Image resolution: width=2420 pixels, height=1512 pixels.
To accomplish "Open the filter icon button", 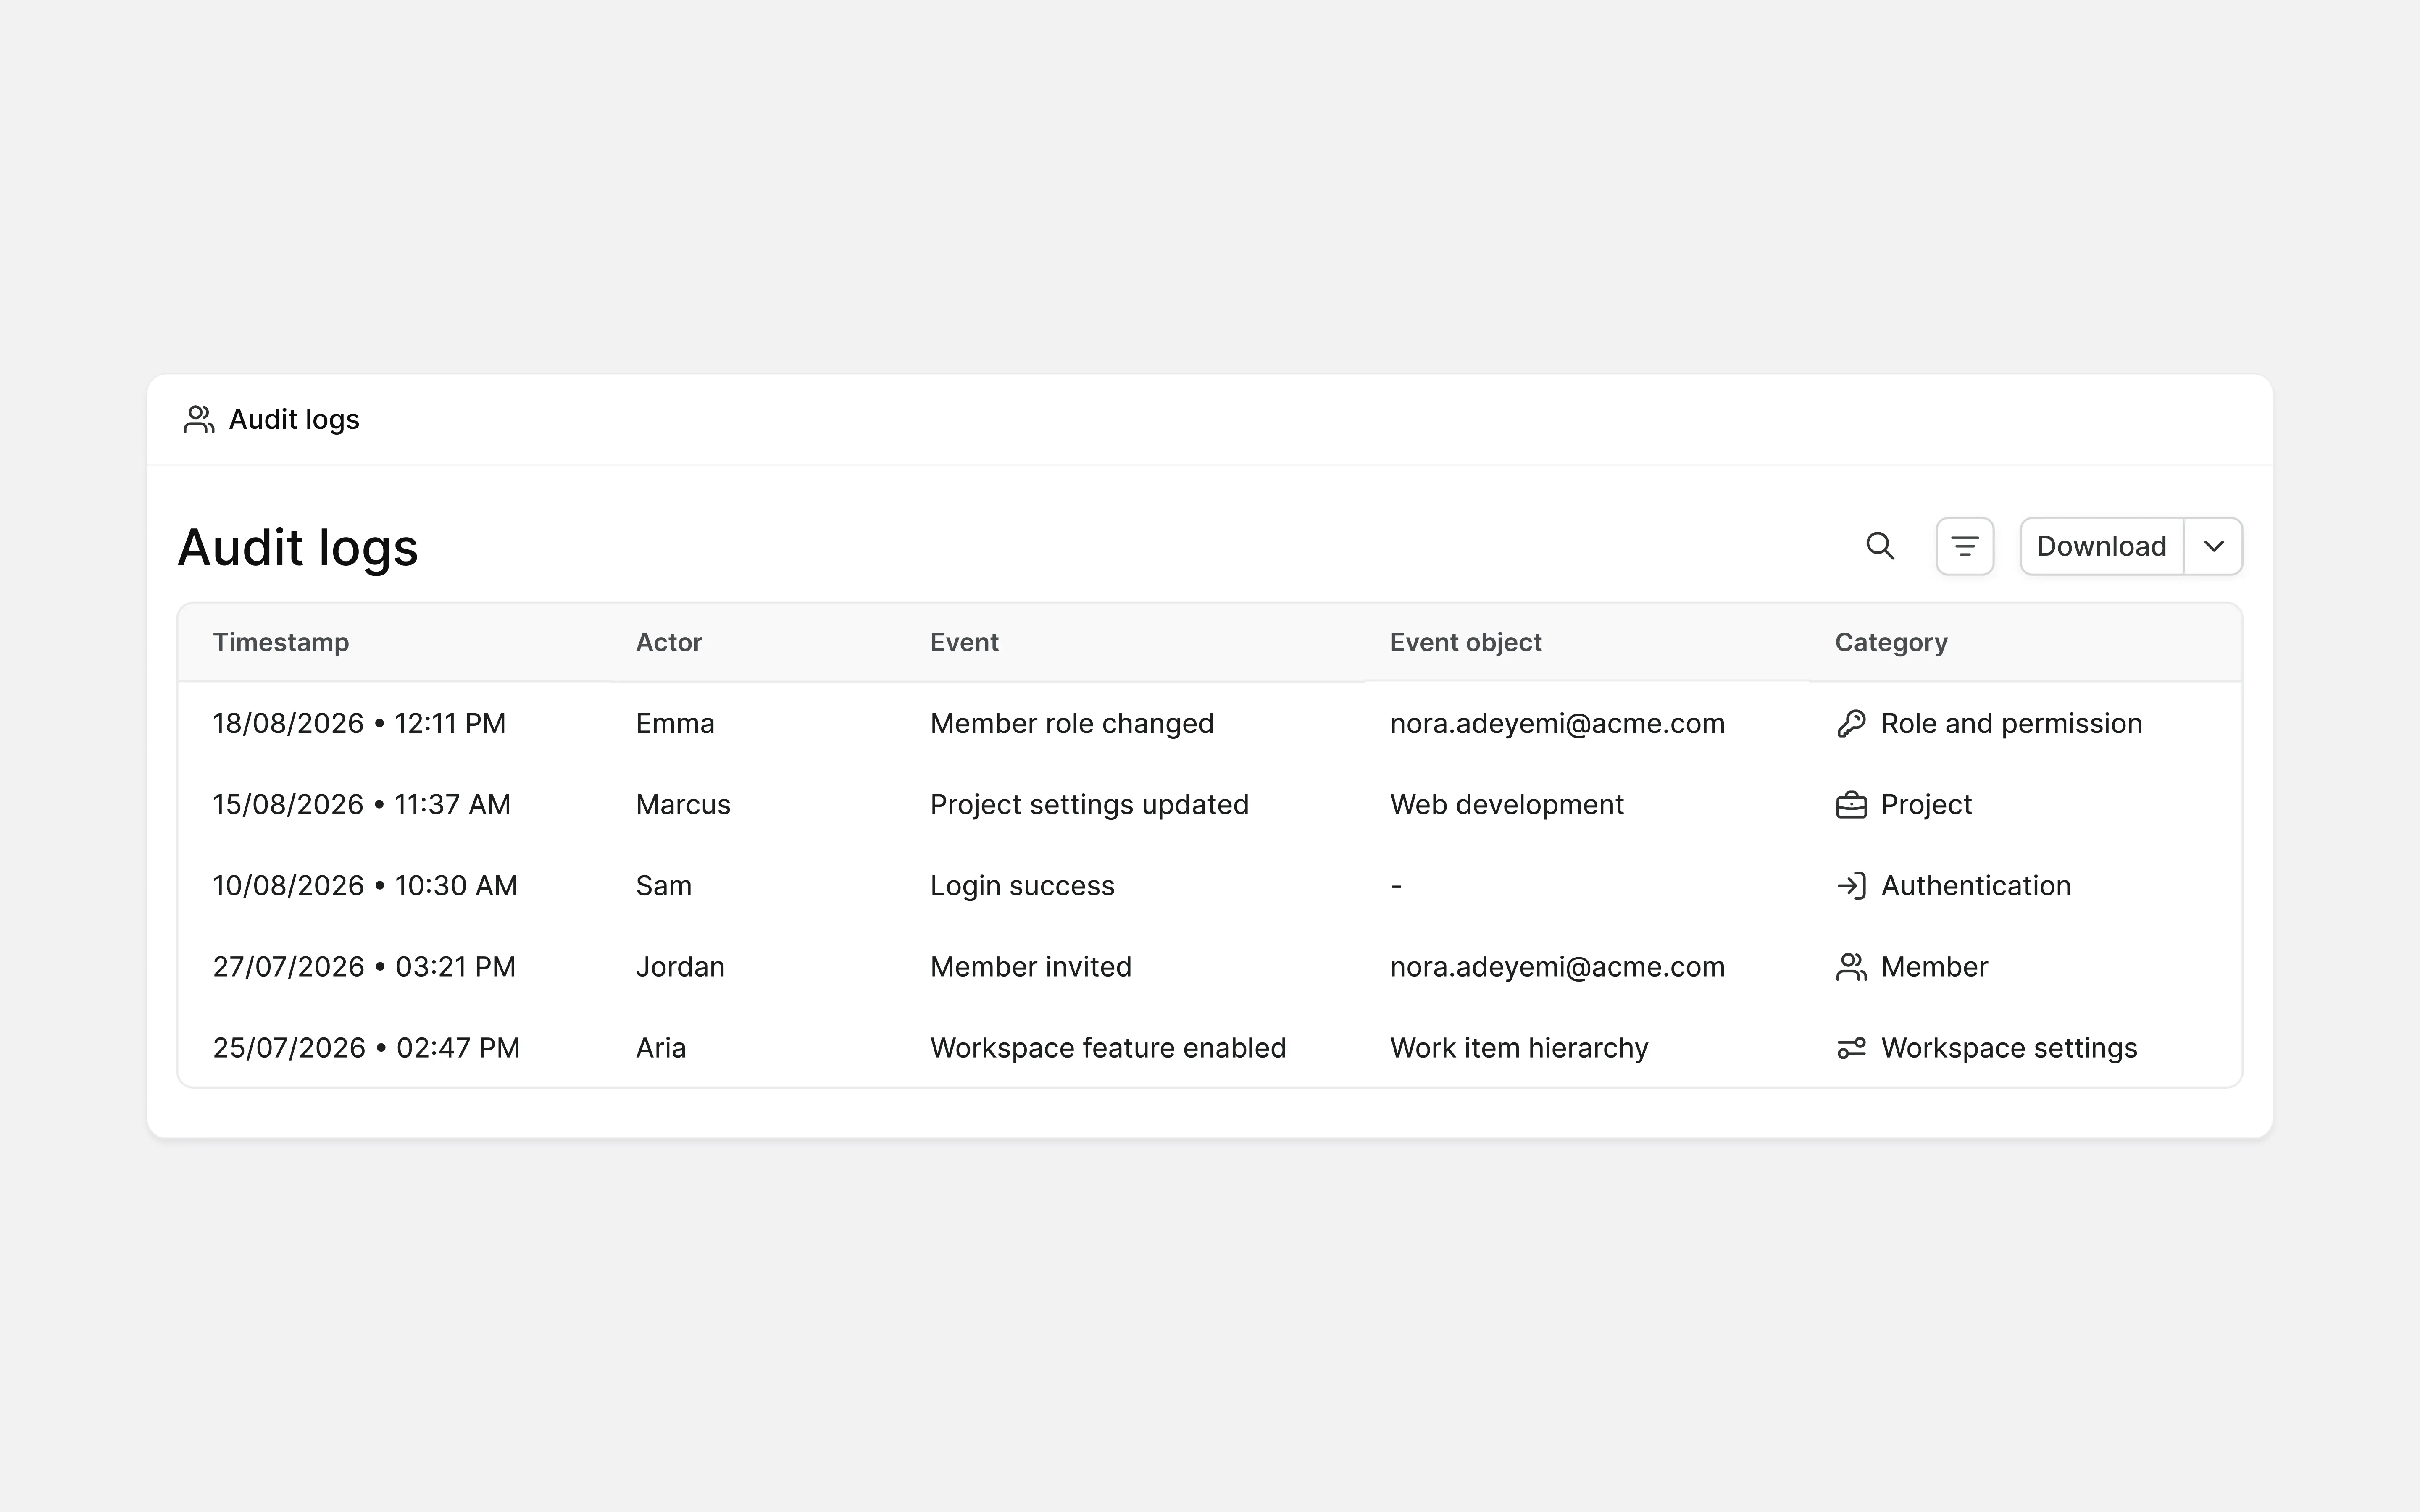I will point(1965,546).
